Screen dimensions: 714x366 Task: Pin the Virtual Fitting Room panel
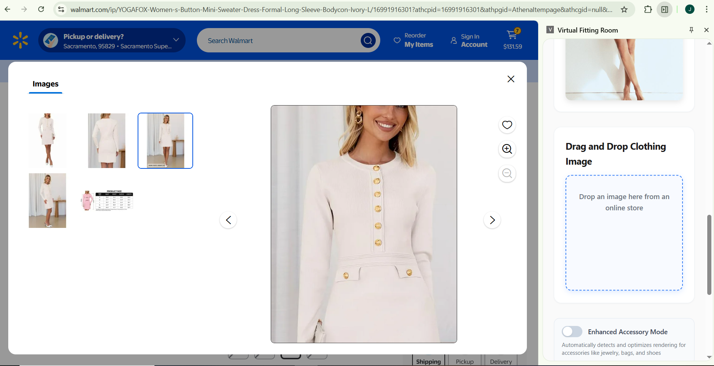691,30
